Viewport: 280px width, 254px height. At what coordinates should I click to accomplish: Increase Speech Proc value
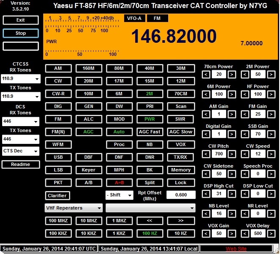click(271, 174)
